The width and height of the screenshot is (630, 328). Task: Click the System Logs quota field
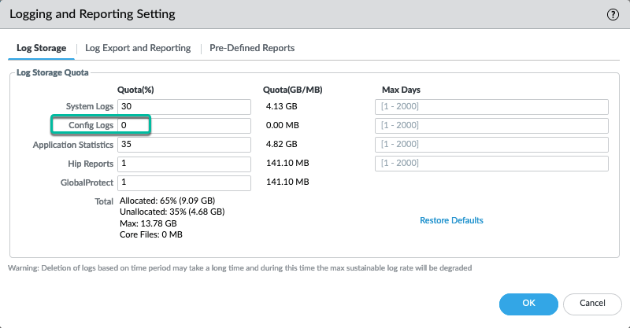(183, 107)
